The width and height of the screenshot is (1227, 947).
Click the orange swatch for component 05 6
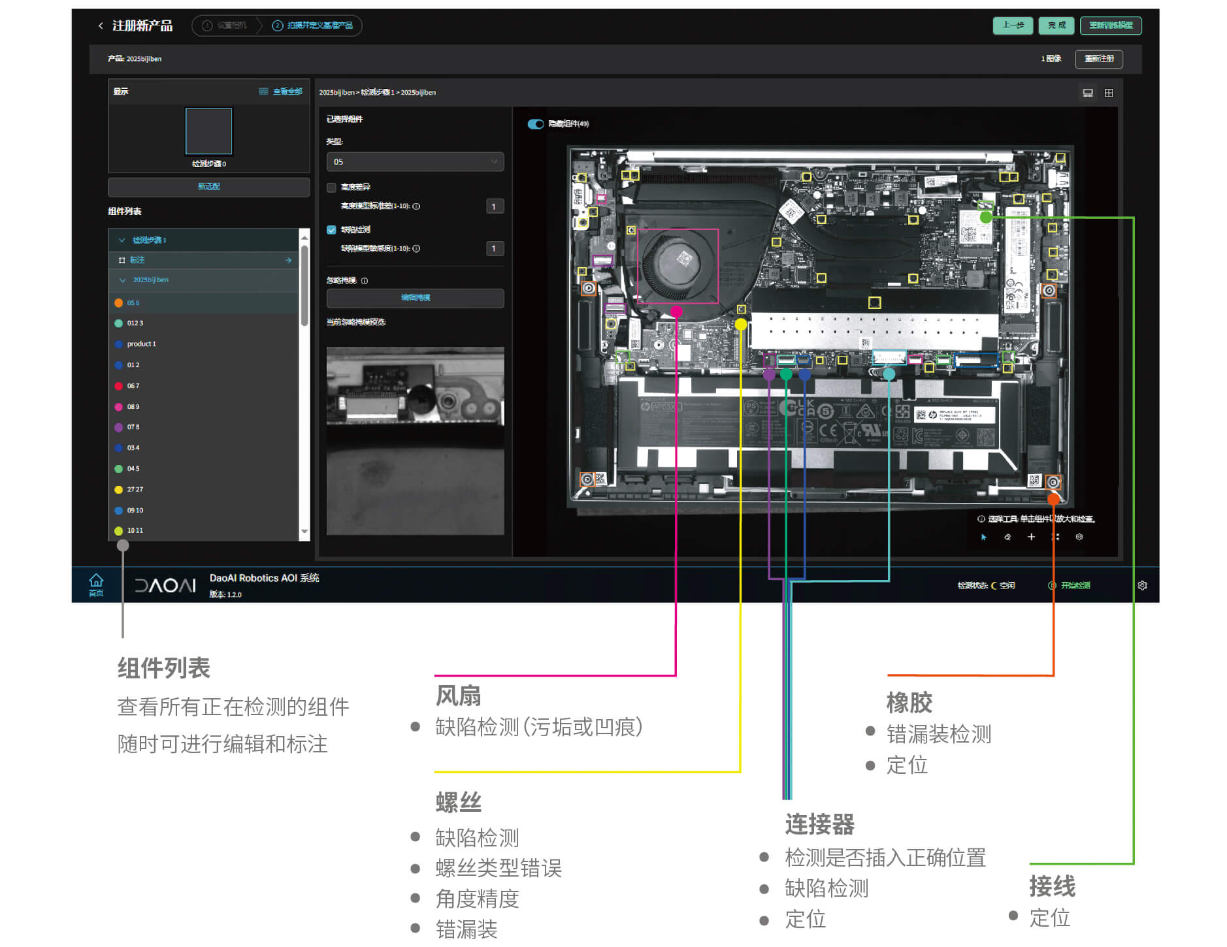pyautogui.click(x=119, y=303)
